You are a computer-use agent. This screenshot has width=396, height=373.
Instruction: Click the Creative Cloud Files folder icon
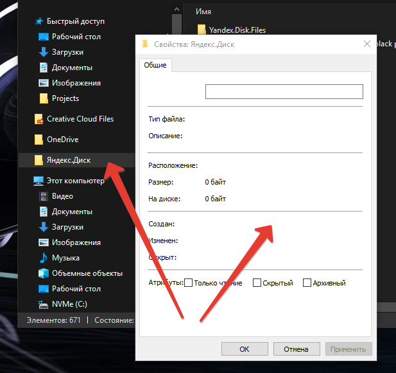(x=39, y=119)
